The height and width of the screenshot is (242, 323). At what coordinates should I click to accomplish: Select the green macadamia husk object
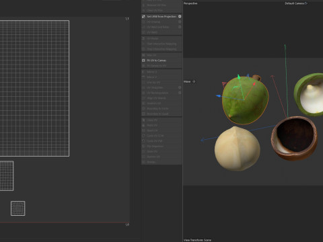point(245,100)
